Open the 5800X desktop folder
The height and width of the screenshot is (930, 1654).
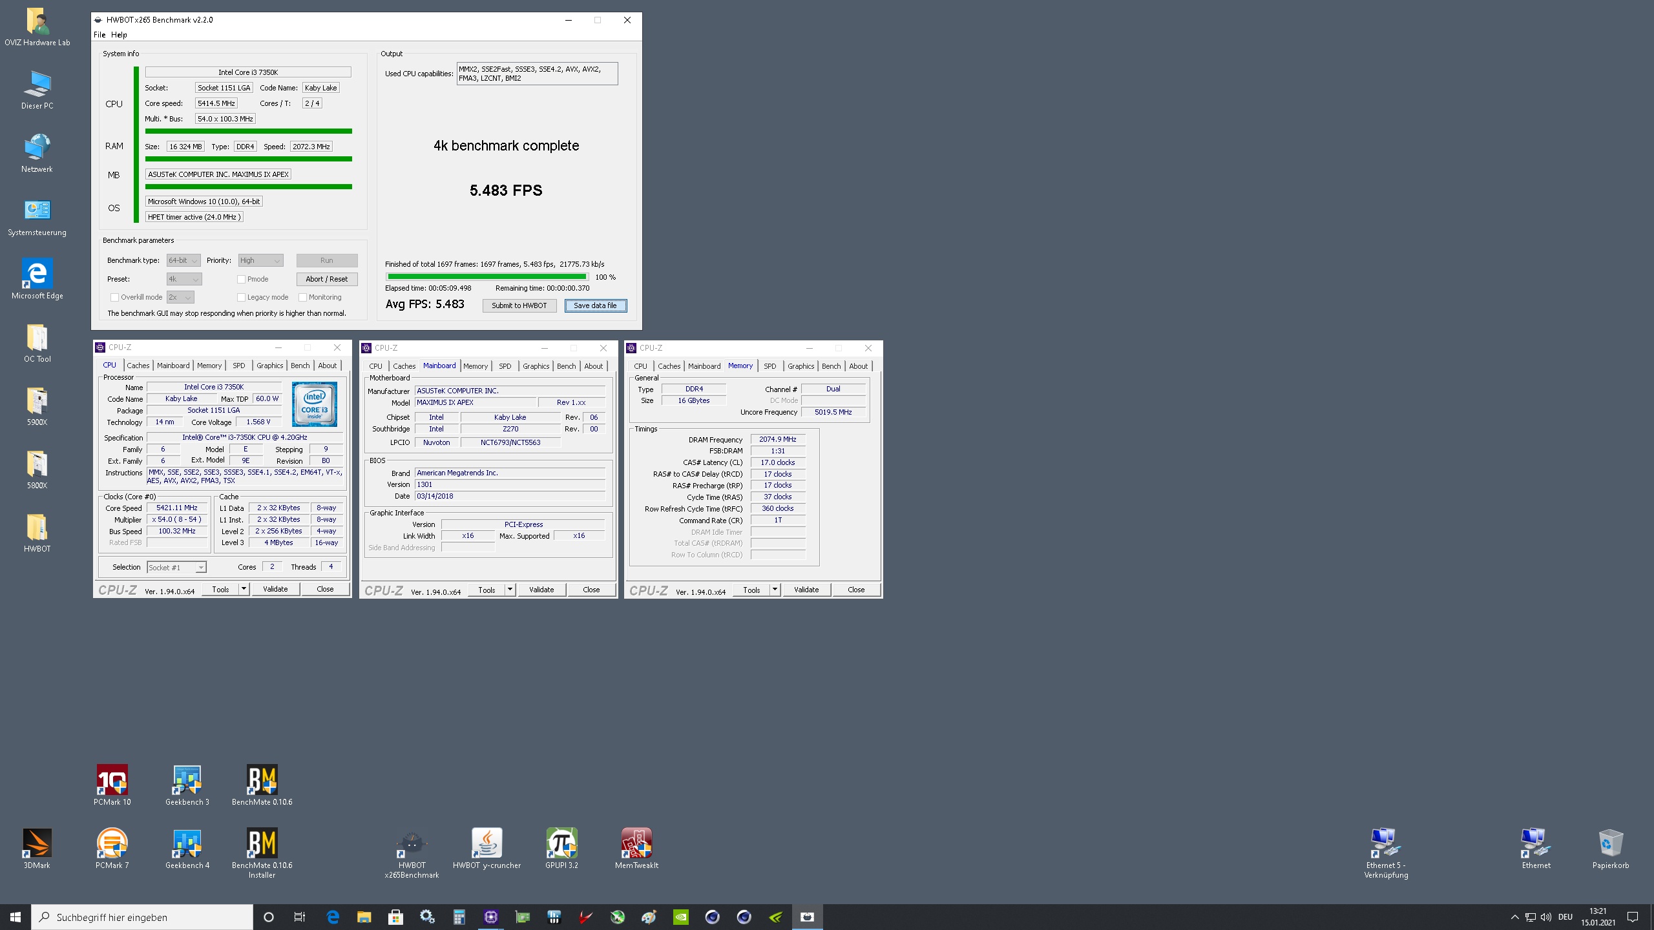pyautogui.click(x=37, y=470)
